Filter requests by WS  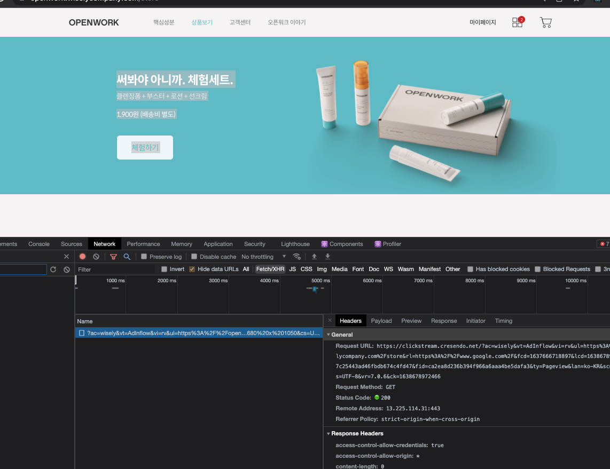tap(388, 269)
